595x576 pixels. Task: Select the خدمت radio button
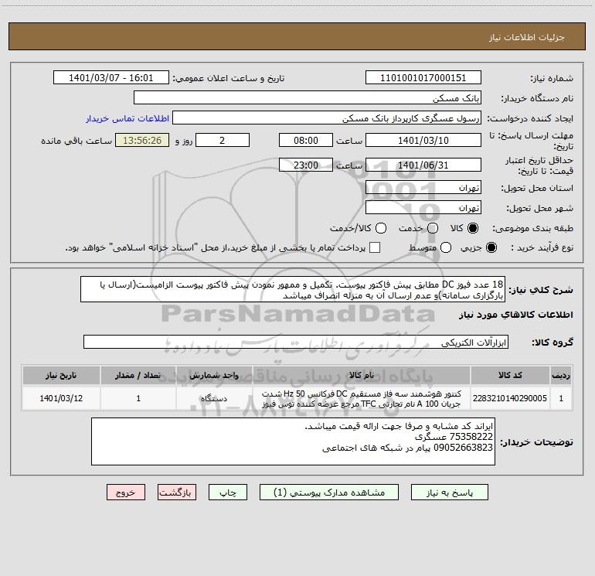pos(433,228)
